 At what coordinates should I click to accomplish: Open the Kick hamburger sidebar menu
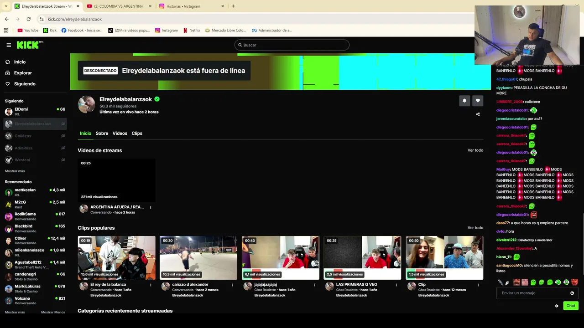point(9,45)
